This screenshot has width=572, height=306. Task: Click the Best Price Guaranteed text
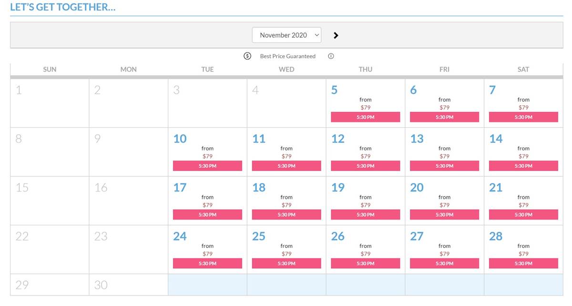click(x=287, y=56)
